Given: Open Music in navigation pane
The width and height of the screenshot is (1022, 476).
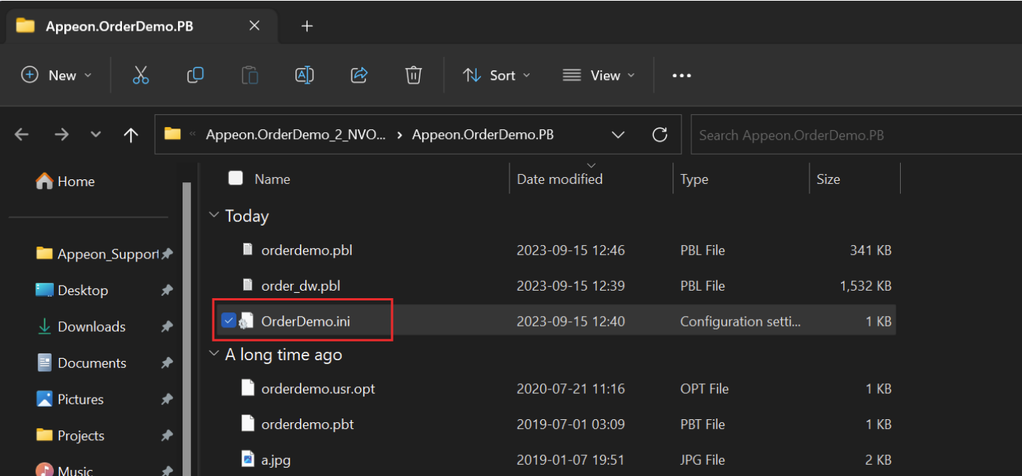Looking at the screenshot, I should tap(64, 471).
